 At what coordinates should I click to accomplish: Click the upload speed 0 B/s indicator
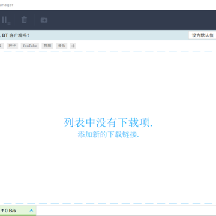[x=8, y=211]
